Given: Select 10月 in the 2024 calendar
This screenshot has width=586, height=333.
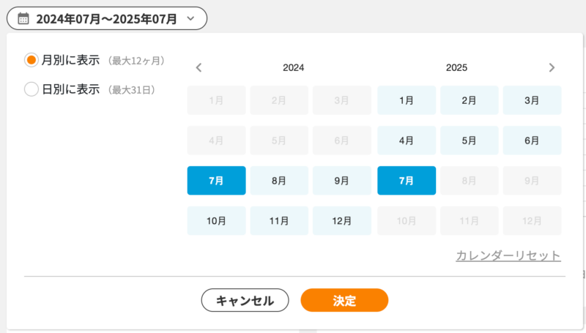Looking at the screenshot, I should tap(216, 220).
